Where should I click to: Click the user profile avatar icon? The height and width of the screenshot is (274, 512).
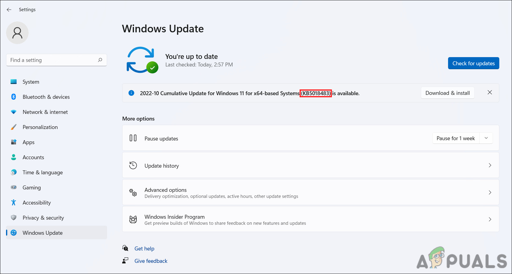(17, 33)
